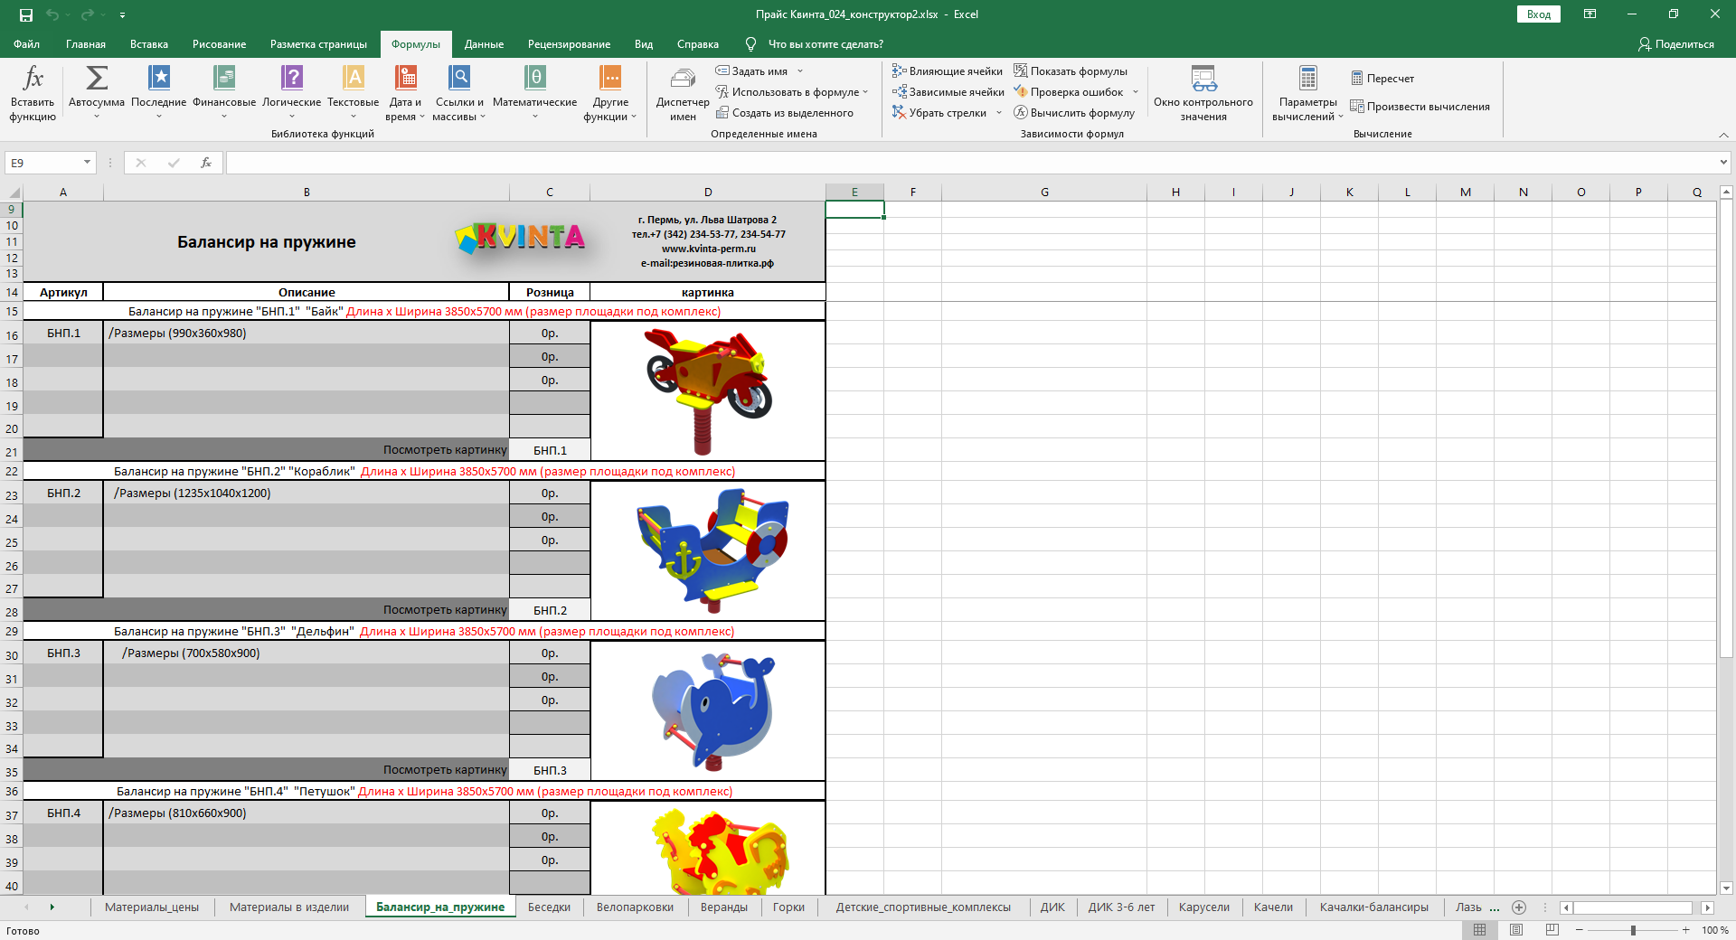
Task: Click Calculate Sheet (Произвести вычисления)
Action: (x=1420, y=107)
